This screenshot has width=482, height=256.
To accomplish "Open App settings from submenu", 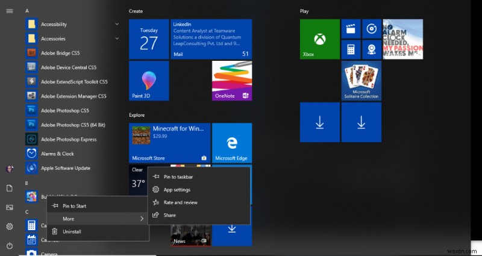I will point(199,190).
